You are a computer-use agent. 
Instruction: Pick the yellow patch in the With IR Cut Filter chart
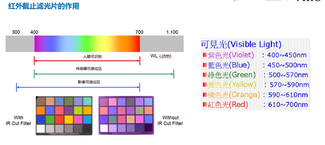[68, 119]
